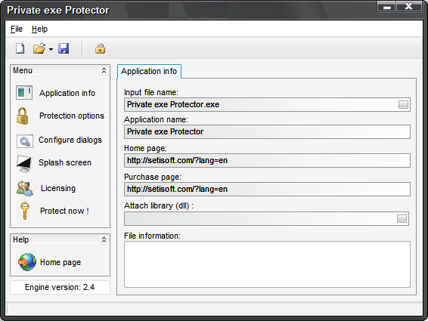Image resolution: width=428 pixels, height=321 pixels.
Task: Collapse the Help panel chevron
Action: click(x=104, y=239)
